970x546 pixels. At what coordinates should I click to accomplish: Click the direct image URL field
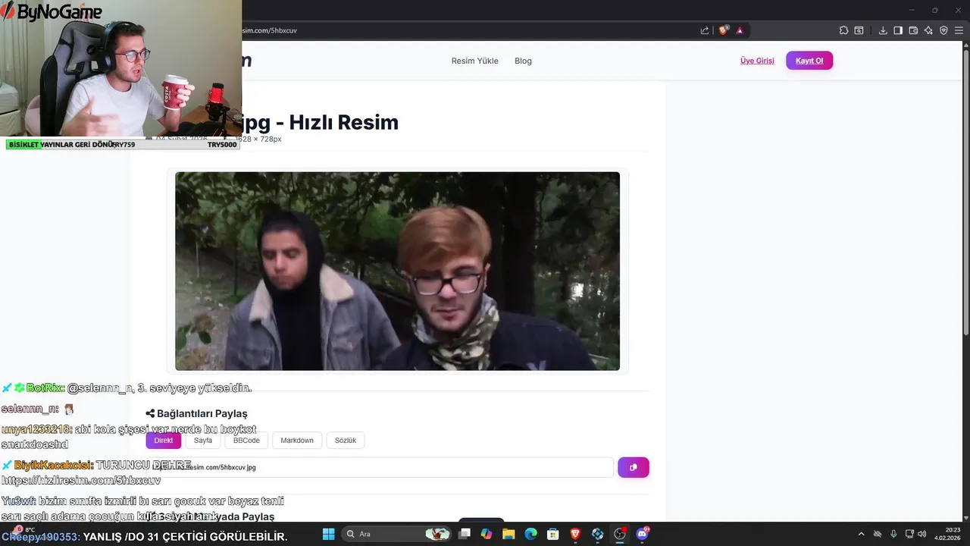pos(380,467)
